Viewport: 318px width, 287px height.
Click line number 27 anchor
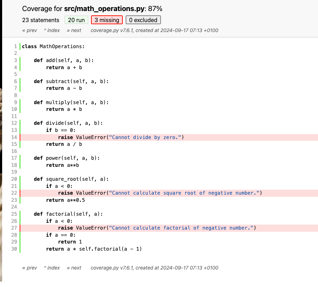[14, 228]
